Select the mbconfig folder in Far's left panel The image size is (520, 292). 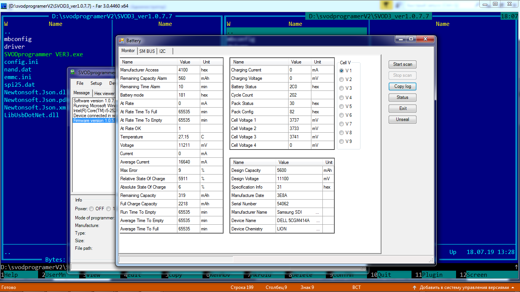(x=18, y=39)
